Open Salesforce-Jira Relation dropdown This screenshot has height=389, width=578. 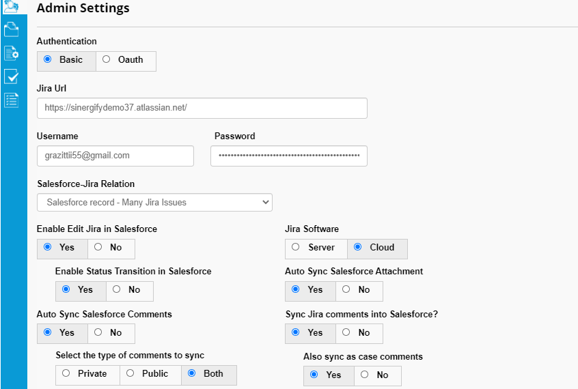[154, 202]
